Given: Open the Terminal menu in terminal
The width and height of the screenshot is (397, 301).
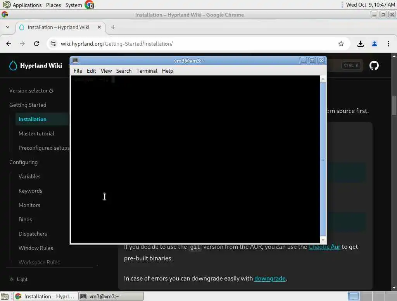Looking at the screenshot, I should (147, 71).
